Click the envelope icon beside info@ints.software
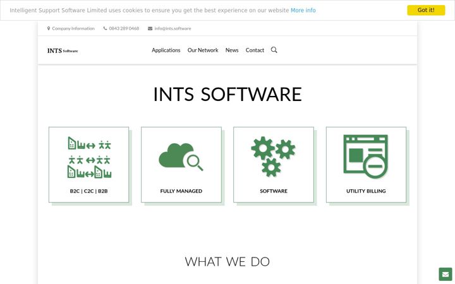The image size is (455, 284). pyautogui.click(x=150, y=28)
